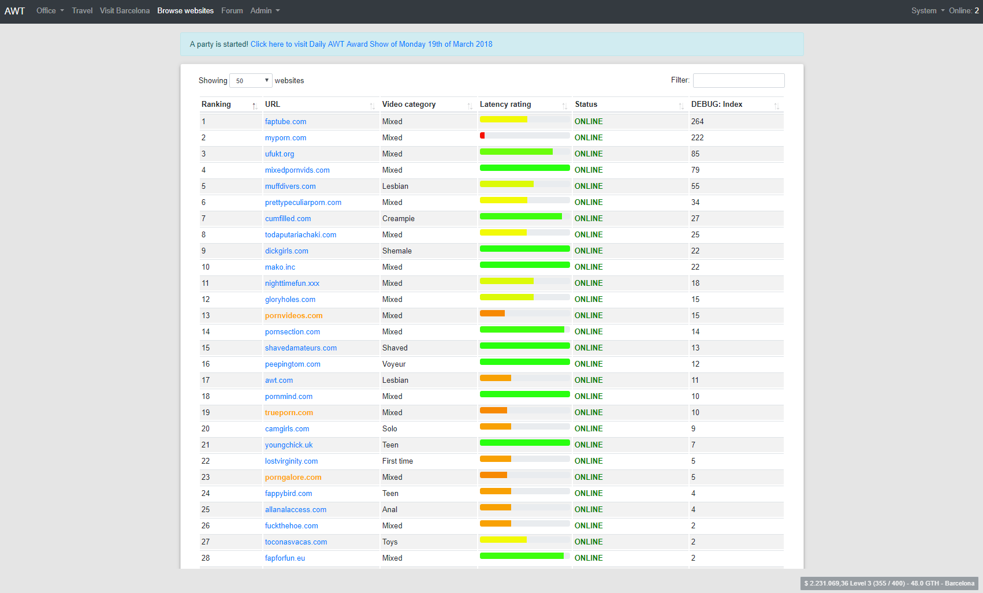Click Video category sort arrows icon
Screen dimensions: 983x593
point(470,106)
